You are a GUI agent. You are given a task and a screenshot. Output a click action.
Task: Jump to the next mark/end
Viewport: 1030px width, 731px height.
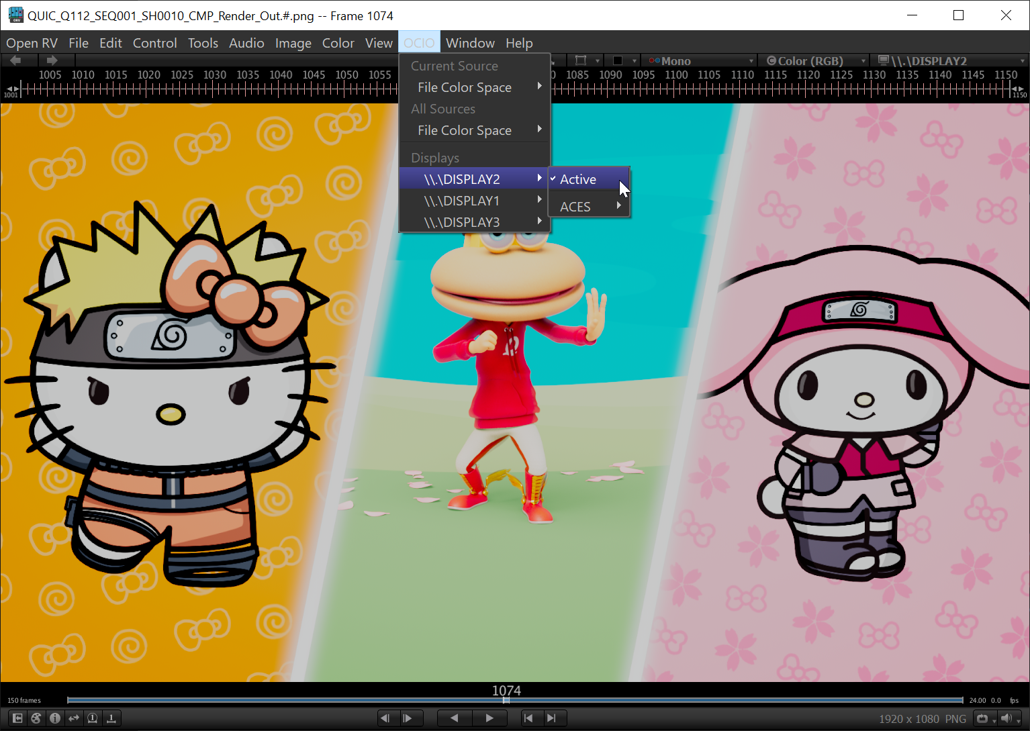(x=551, y=718)
